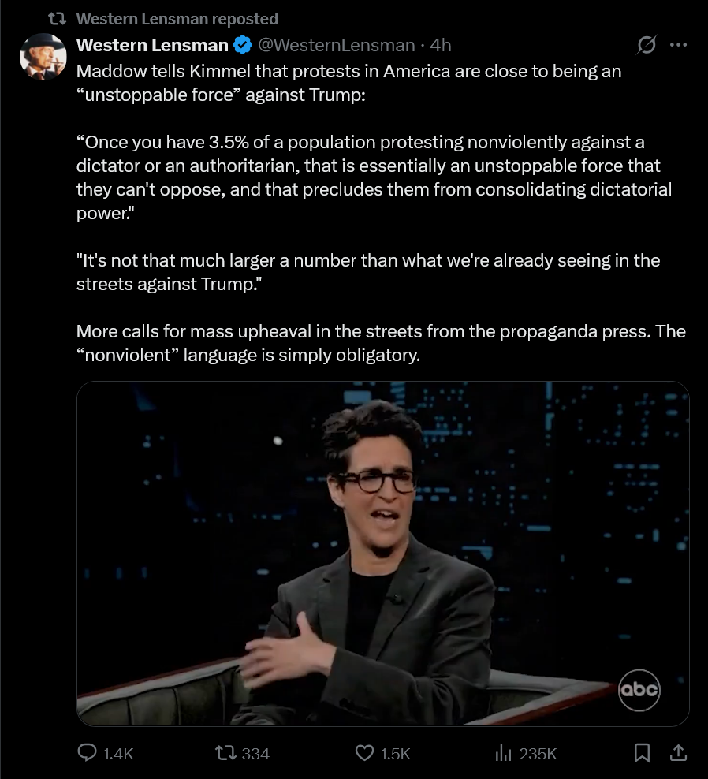Image resolution: width=708 pixels, height=779 pixels.
Task: Play the Maddow video clip
Action: (x=382, y=553)
